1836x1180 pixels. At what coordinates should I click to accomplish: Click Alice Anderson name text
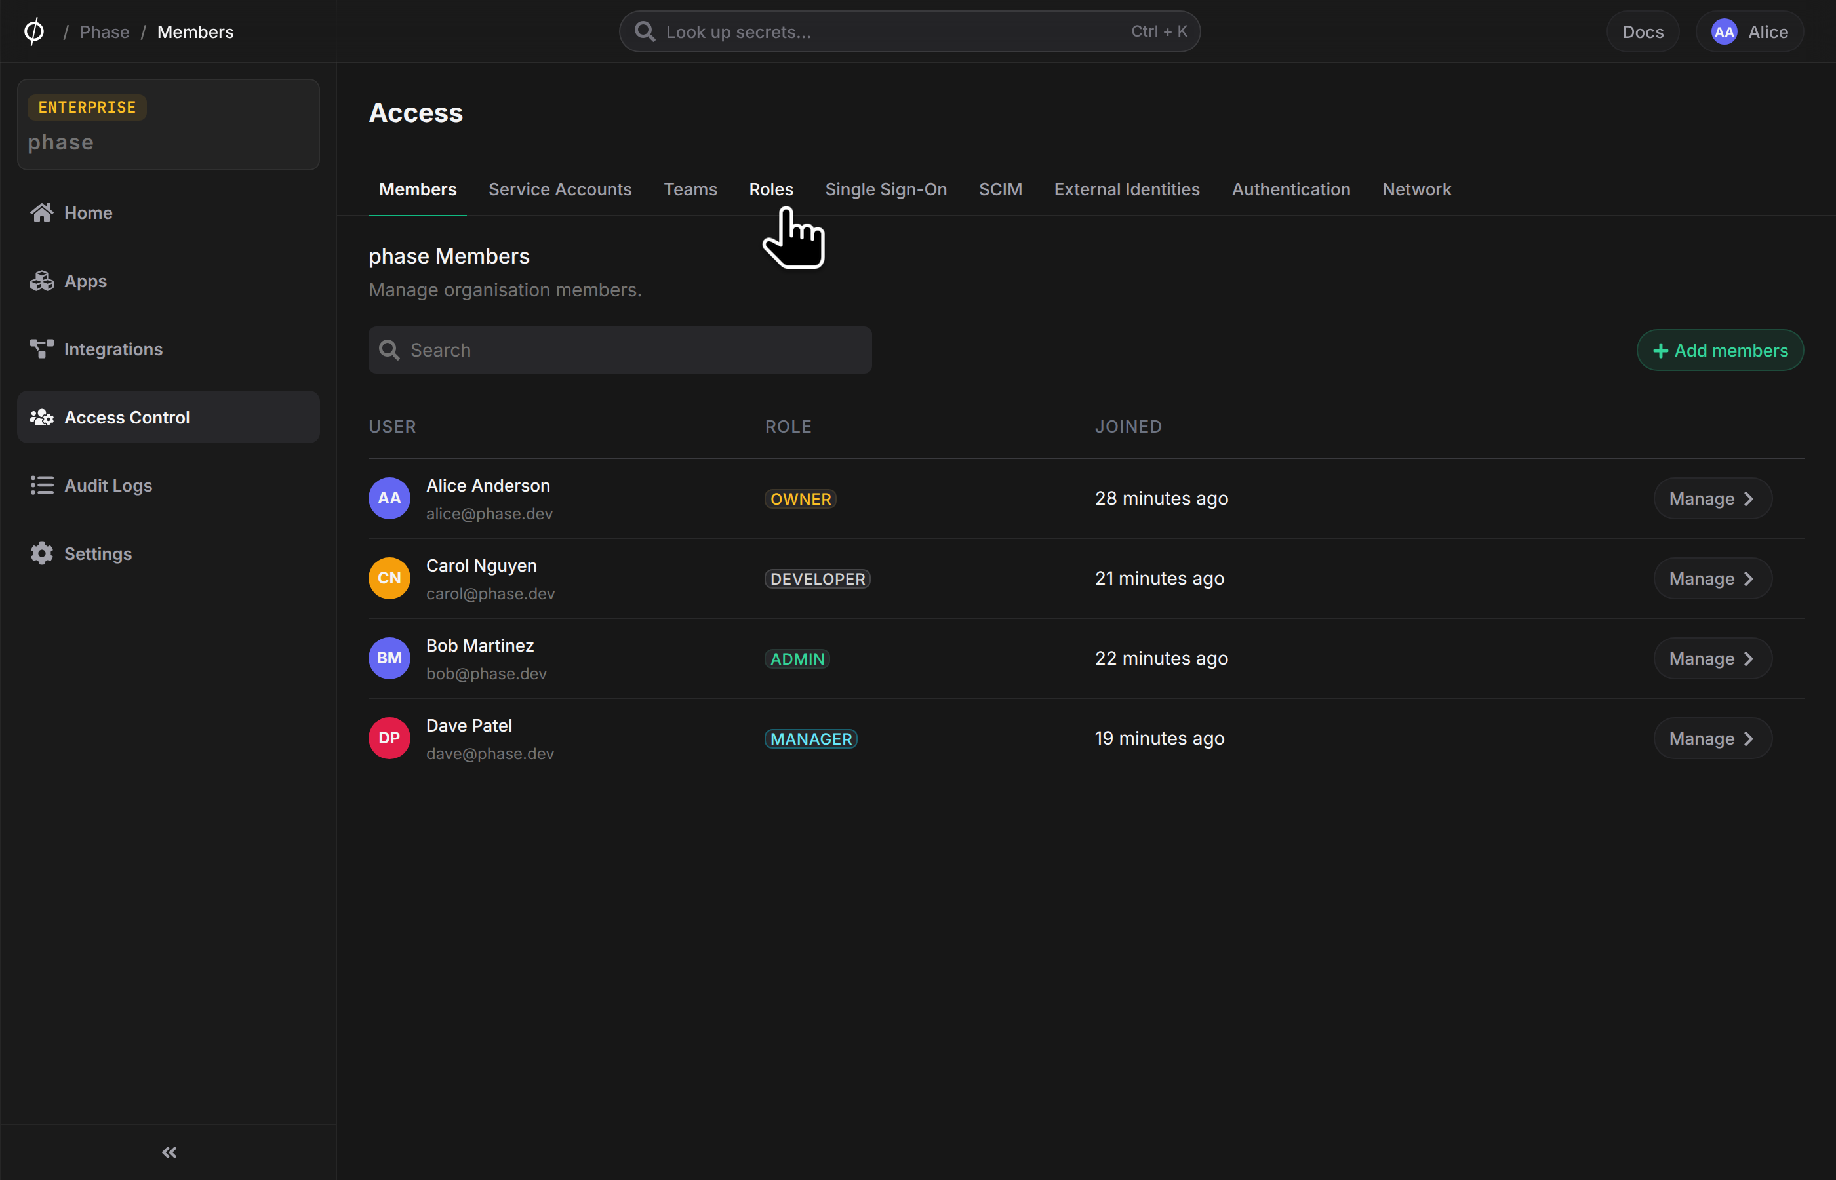[x=488, y=486]
